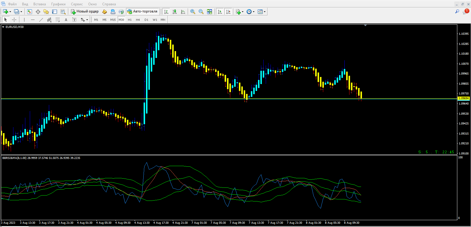This screenshot has width=471, height=227.
Task: Open the Strategy Tester icon
Action: coord(63,12)
